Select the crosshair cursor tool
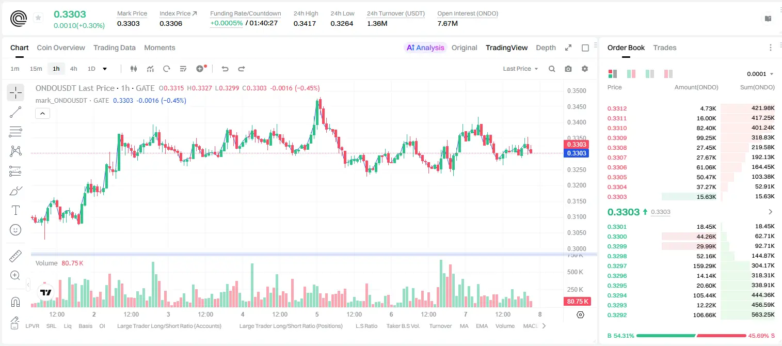Screen dimensions: 782x346 (15, 92)
